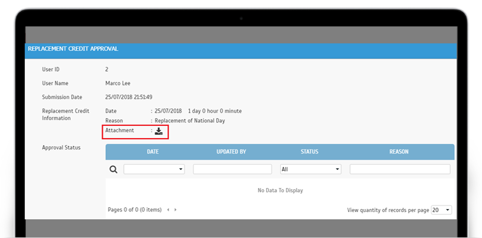
Task: Select the user name Marco Lee
Action: coord(117,83)
